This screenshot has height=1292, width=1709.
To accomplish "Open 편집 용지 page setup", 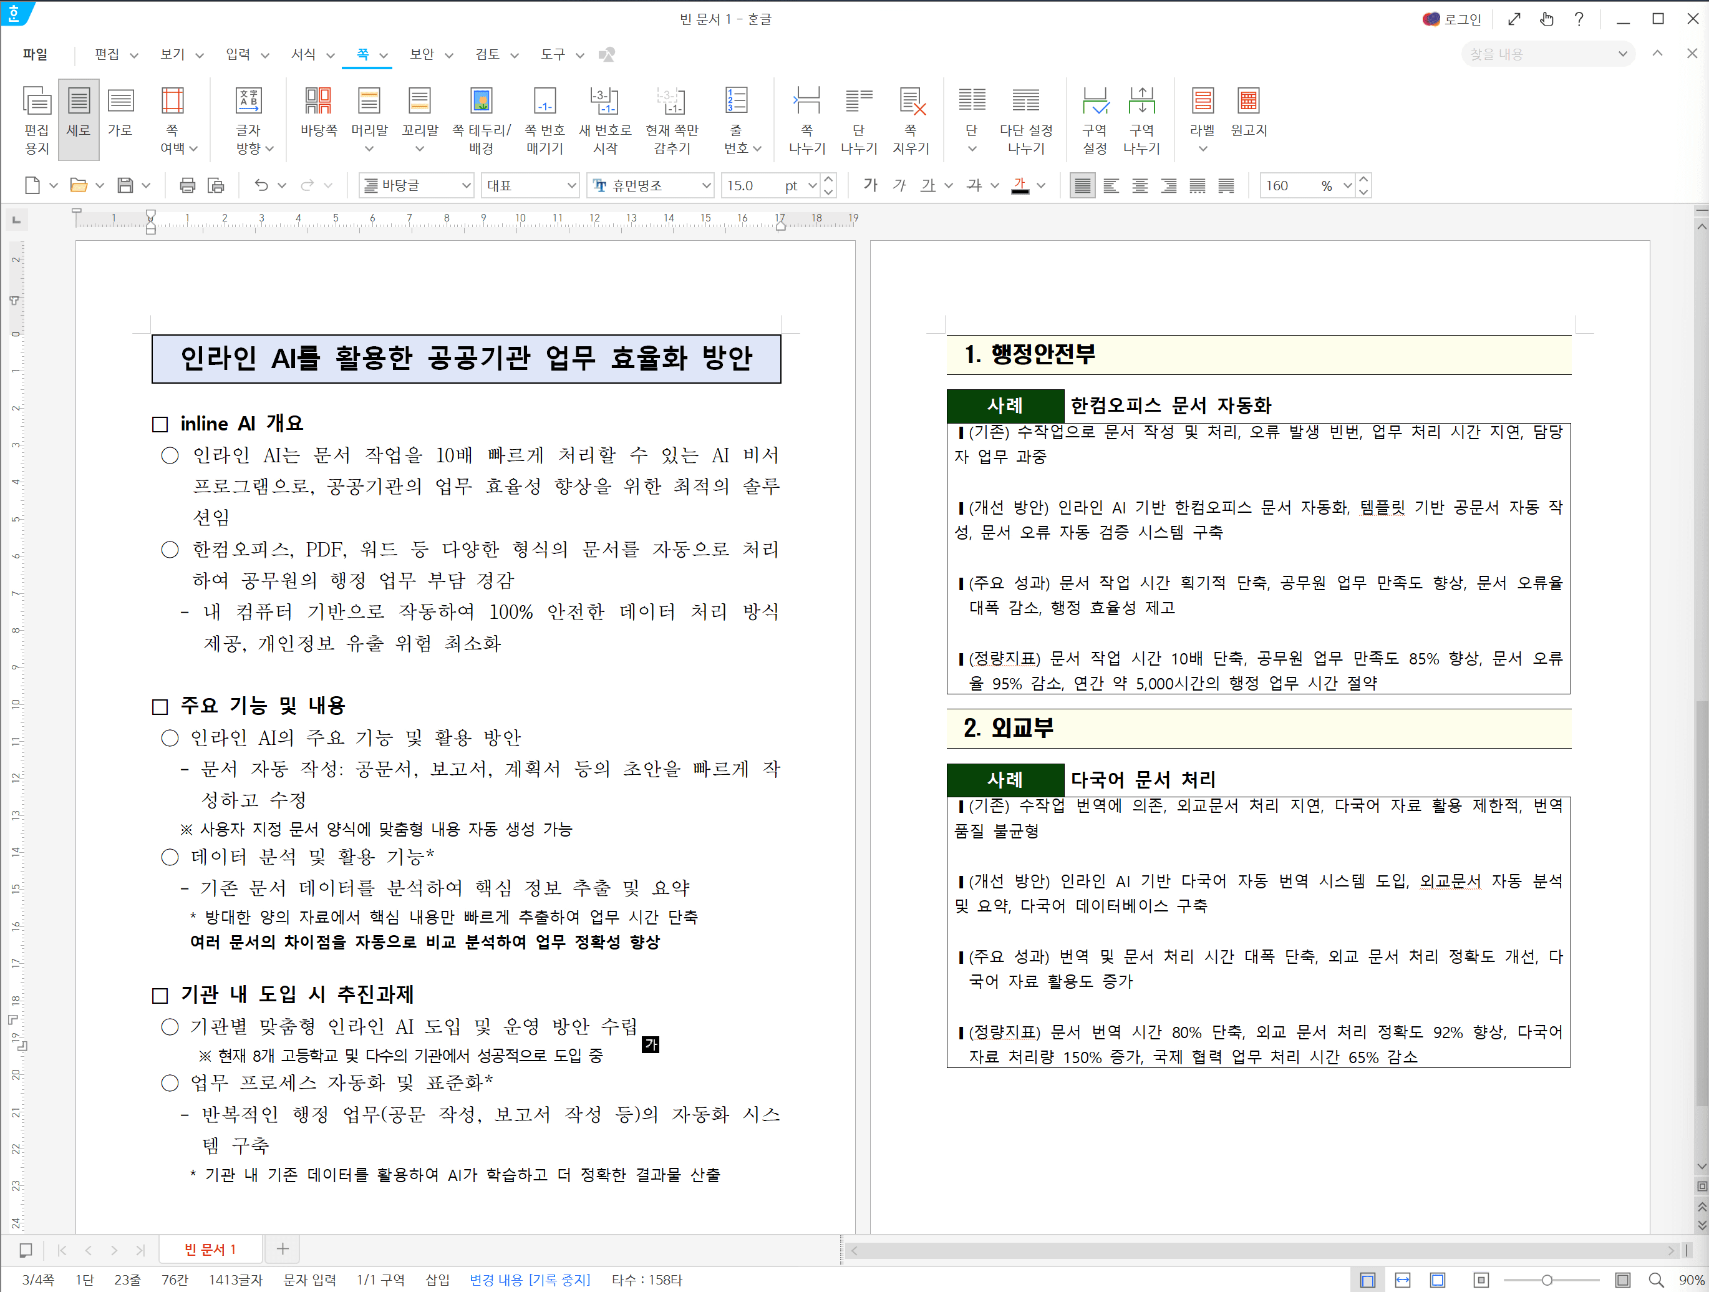I will point(36,117).
